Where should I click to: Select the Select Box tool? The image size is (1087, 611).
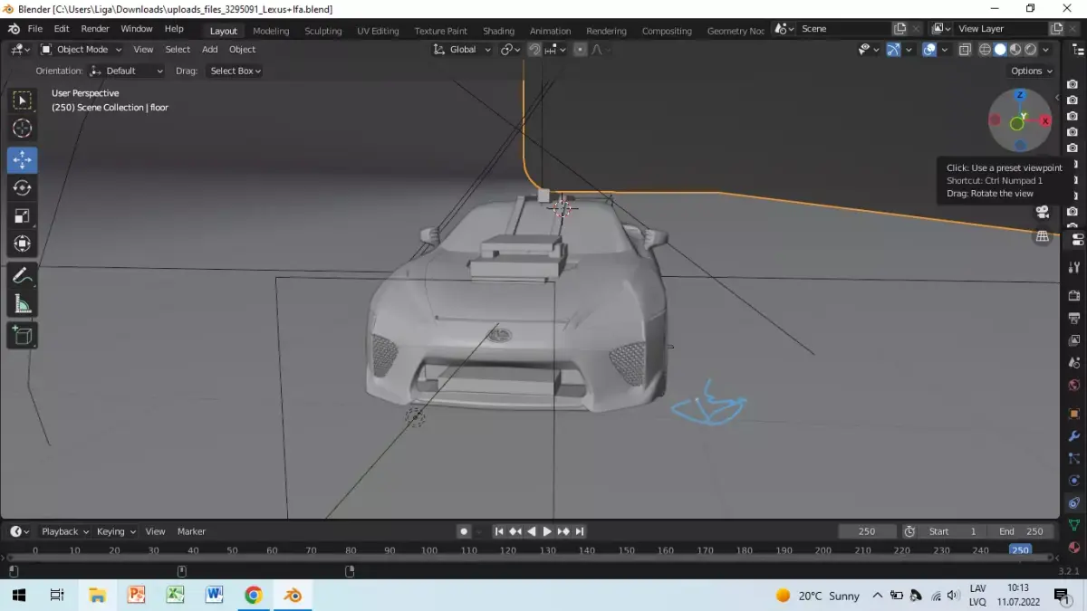tap(23, 100)
